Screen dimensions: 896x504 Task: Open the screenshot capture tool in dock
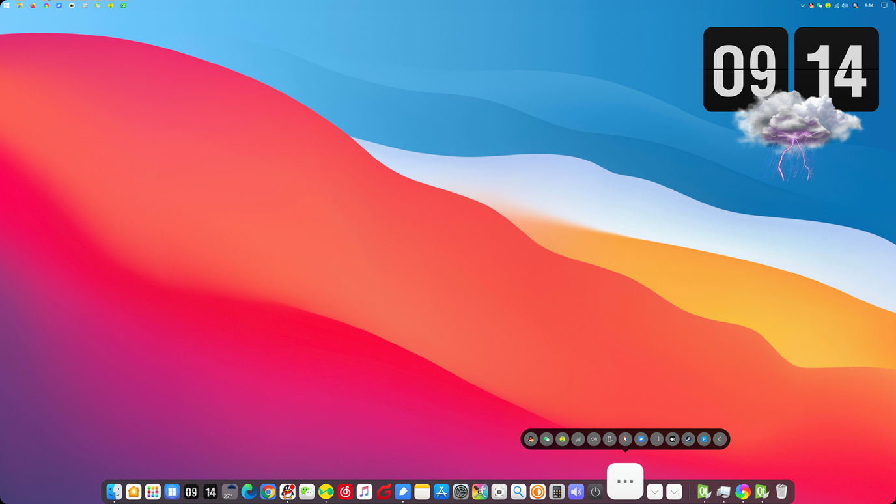coord(499,492)
